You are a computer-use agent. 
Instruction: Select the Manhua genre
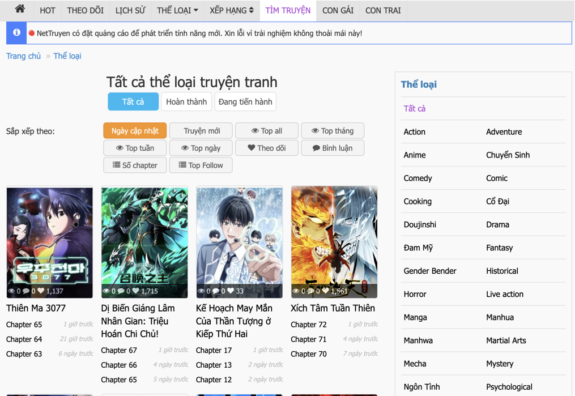click(x=500, y=317)
